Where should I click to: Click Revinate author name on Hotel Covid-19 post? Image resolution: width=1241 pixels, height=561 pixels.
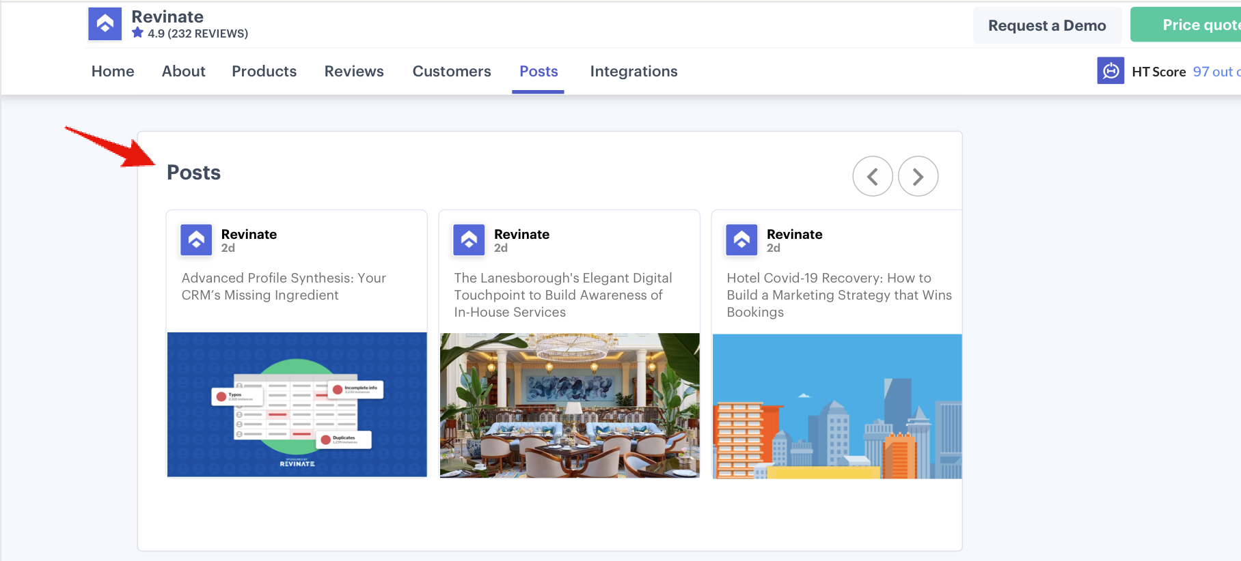[x=794, y=234]
